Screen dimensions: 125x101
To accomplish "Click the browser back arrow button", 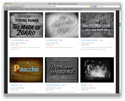I will tap(7, 6).
